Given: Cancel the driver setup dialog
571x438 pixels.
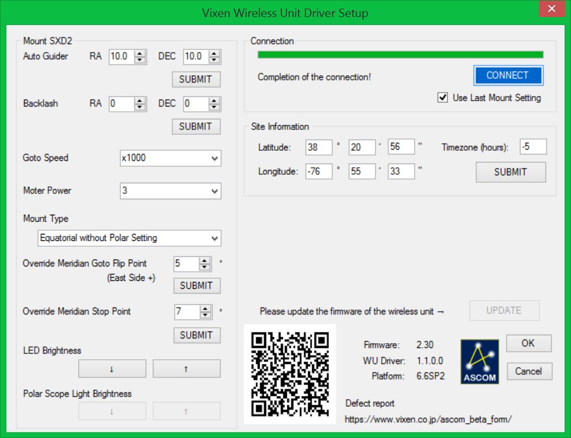Looking at the screenshot, I should click(528, 371).
